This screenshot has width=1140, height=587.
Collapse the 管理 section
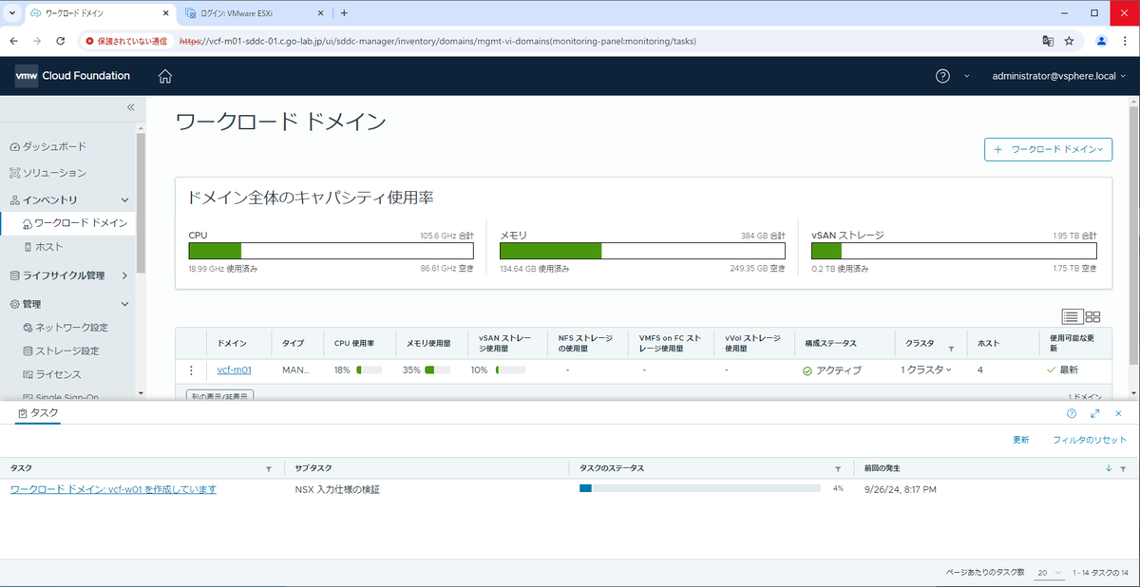pyautogui.click(x=124, y=304)
